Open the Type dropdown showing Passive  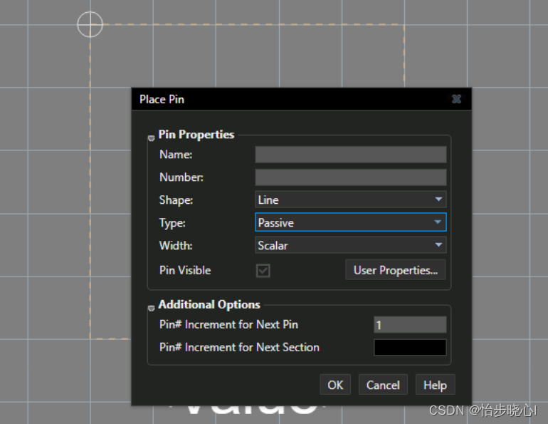[350, 223]
